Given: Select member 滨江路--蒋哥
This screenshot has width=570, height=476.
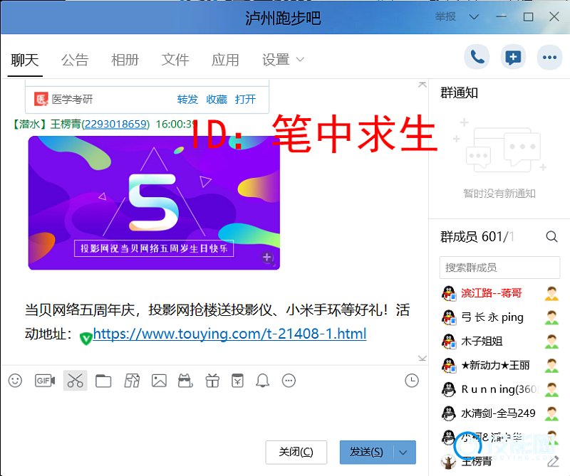Looking at the screenshot, I should [499, 293].
